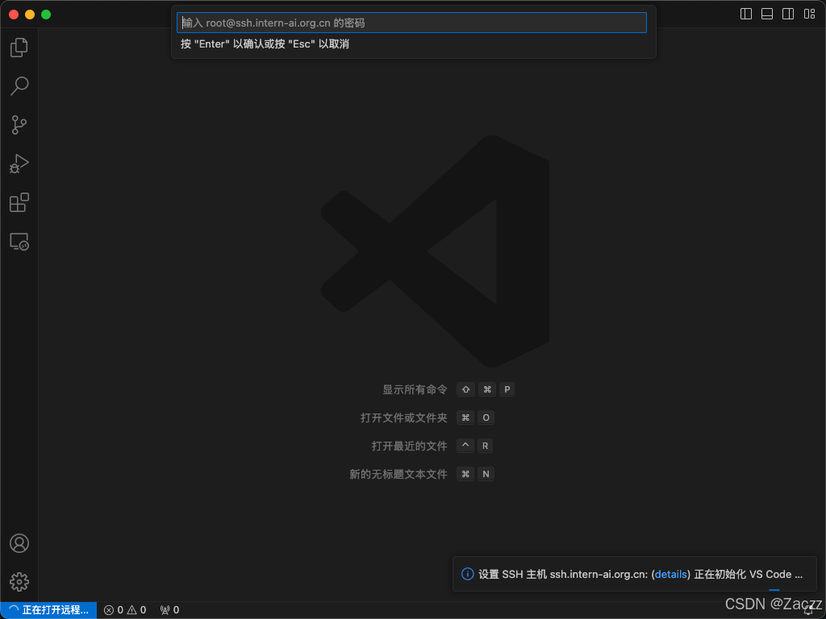This screenshot has height=619, width=826.
Task: Click the yellow minimize window button
Action: pos(30,15)
